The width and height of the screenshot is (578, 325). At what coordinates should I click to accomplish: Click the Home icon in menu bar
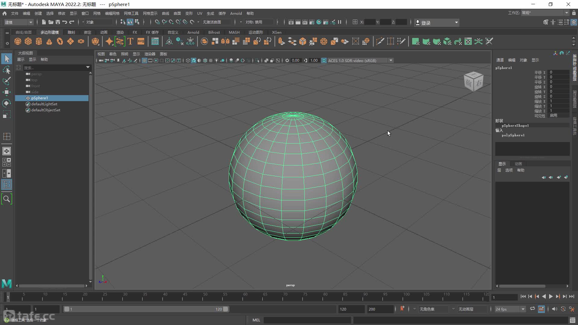pos(5,13)
